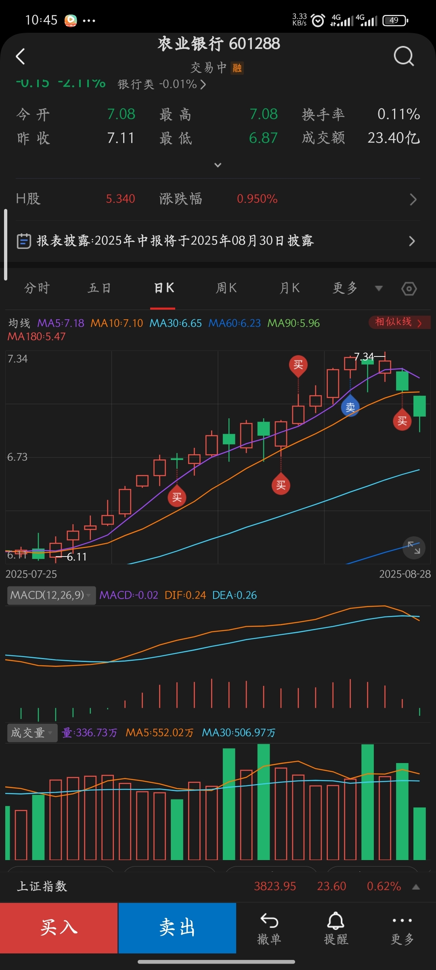Tap 换手率 0.11% value
The height and width of the screenshot is (970, 436).
pos(398,114)
